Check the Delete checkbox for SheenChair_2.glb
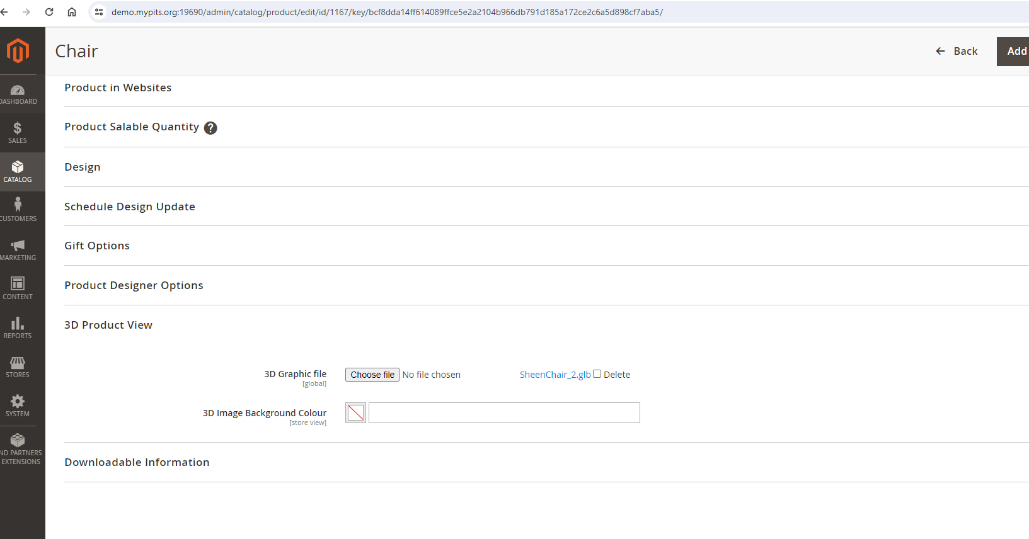The height and width of the screenshot is (539, 1029). pos(597,374)
